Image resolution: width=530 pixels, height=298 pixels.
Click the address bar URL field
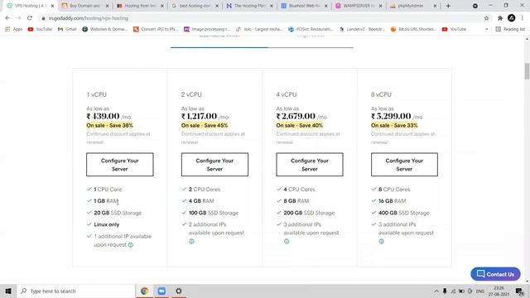click(x=260, y=18)
